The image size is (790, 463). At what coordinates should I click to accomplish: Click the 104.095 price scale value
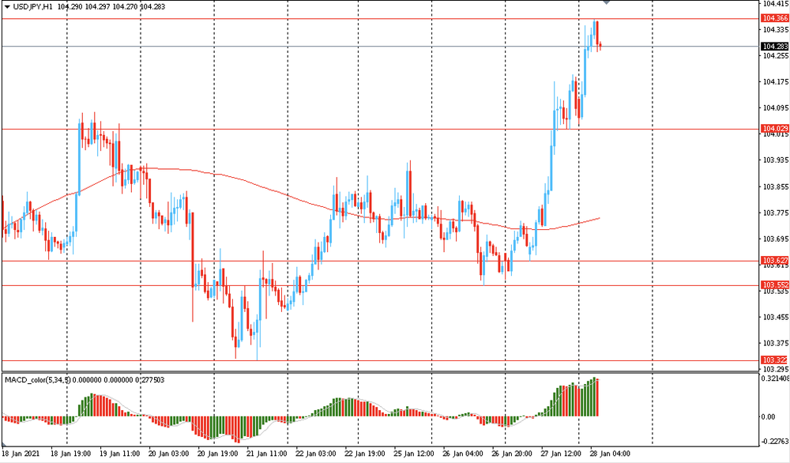pyautogui.click(x=776, y=107)
